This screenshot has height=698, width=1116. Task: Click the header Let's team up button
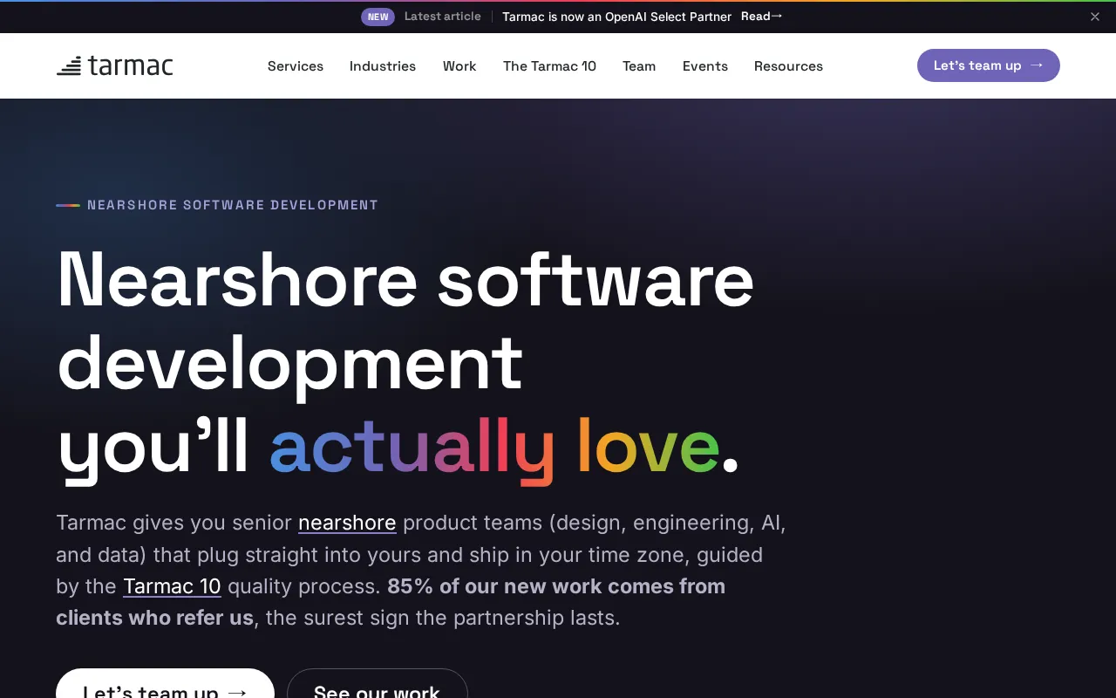pyautogui.click(x=989, y=65)
